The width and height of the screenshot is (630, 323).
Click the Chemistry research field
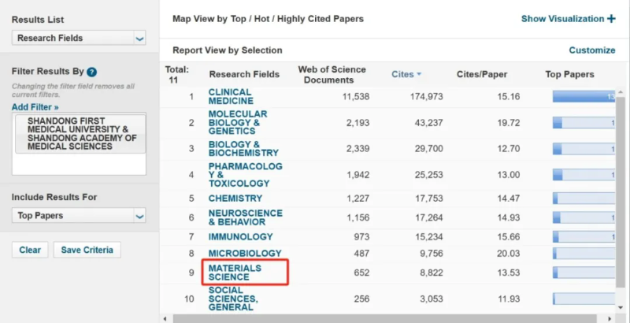pos(235,199)
